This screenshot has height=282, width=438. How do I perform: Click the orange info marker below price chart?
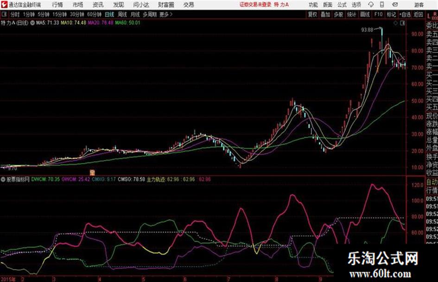[92, 172]
